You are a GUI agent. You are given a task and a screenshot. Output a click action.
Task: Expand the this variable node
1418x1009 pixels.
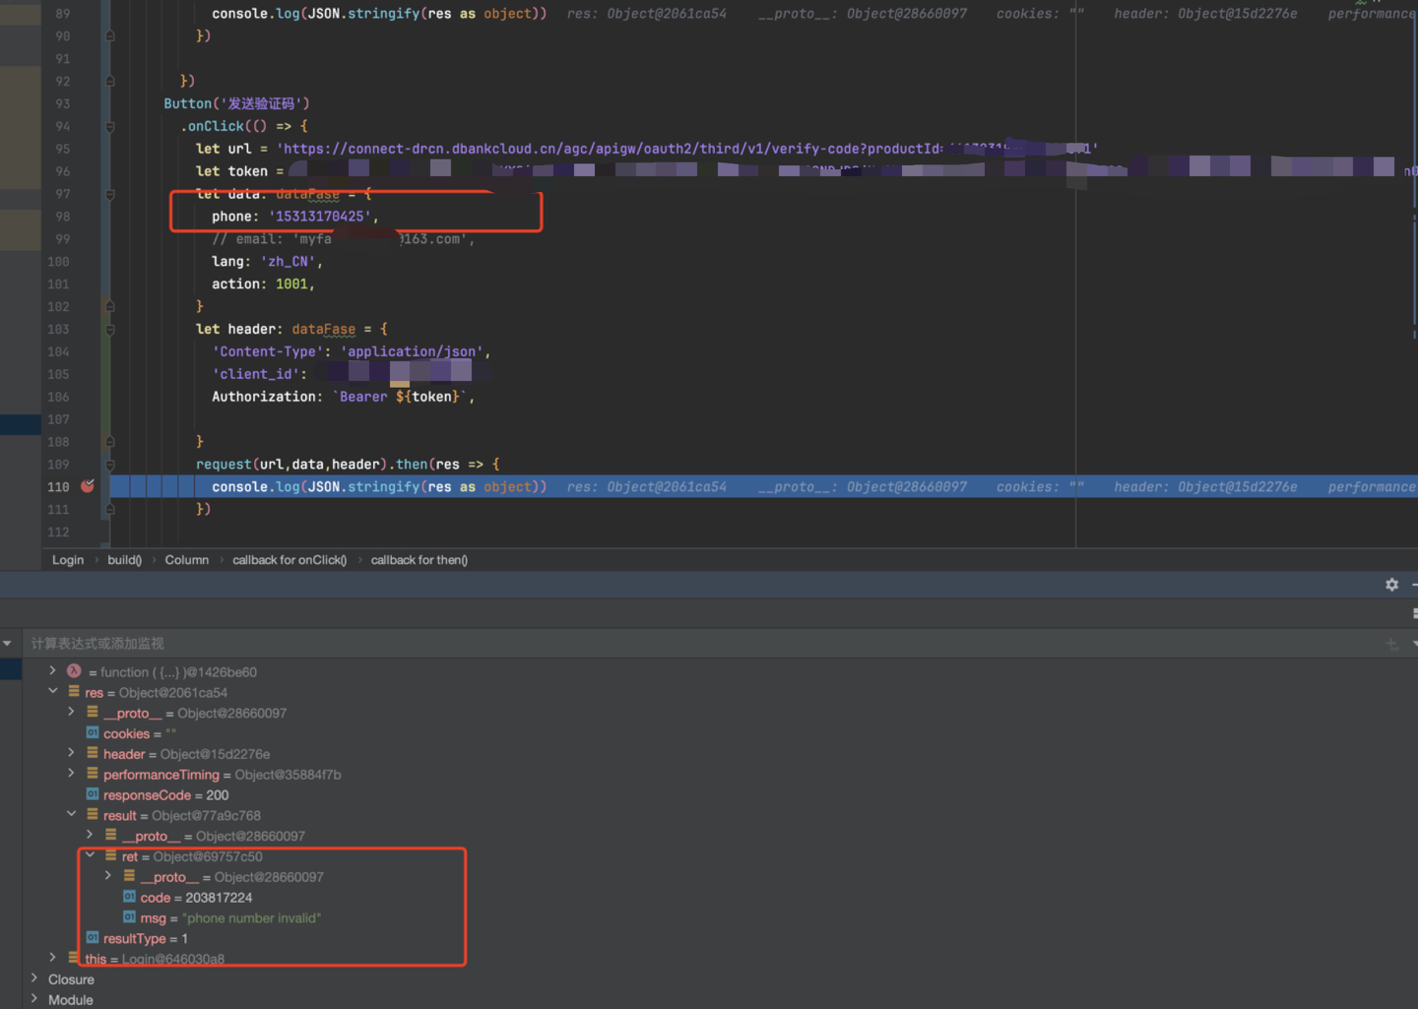coord(53,958)
